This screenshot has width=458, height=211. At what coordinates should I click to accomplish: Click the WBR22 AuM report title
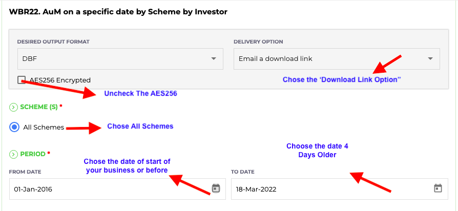(118, 12)
